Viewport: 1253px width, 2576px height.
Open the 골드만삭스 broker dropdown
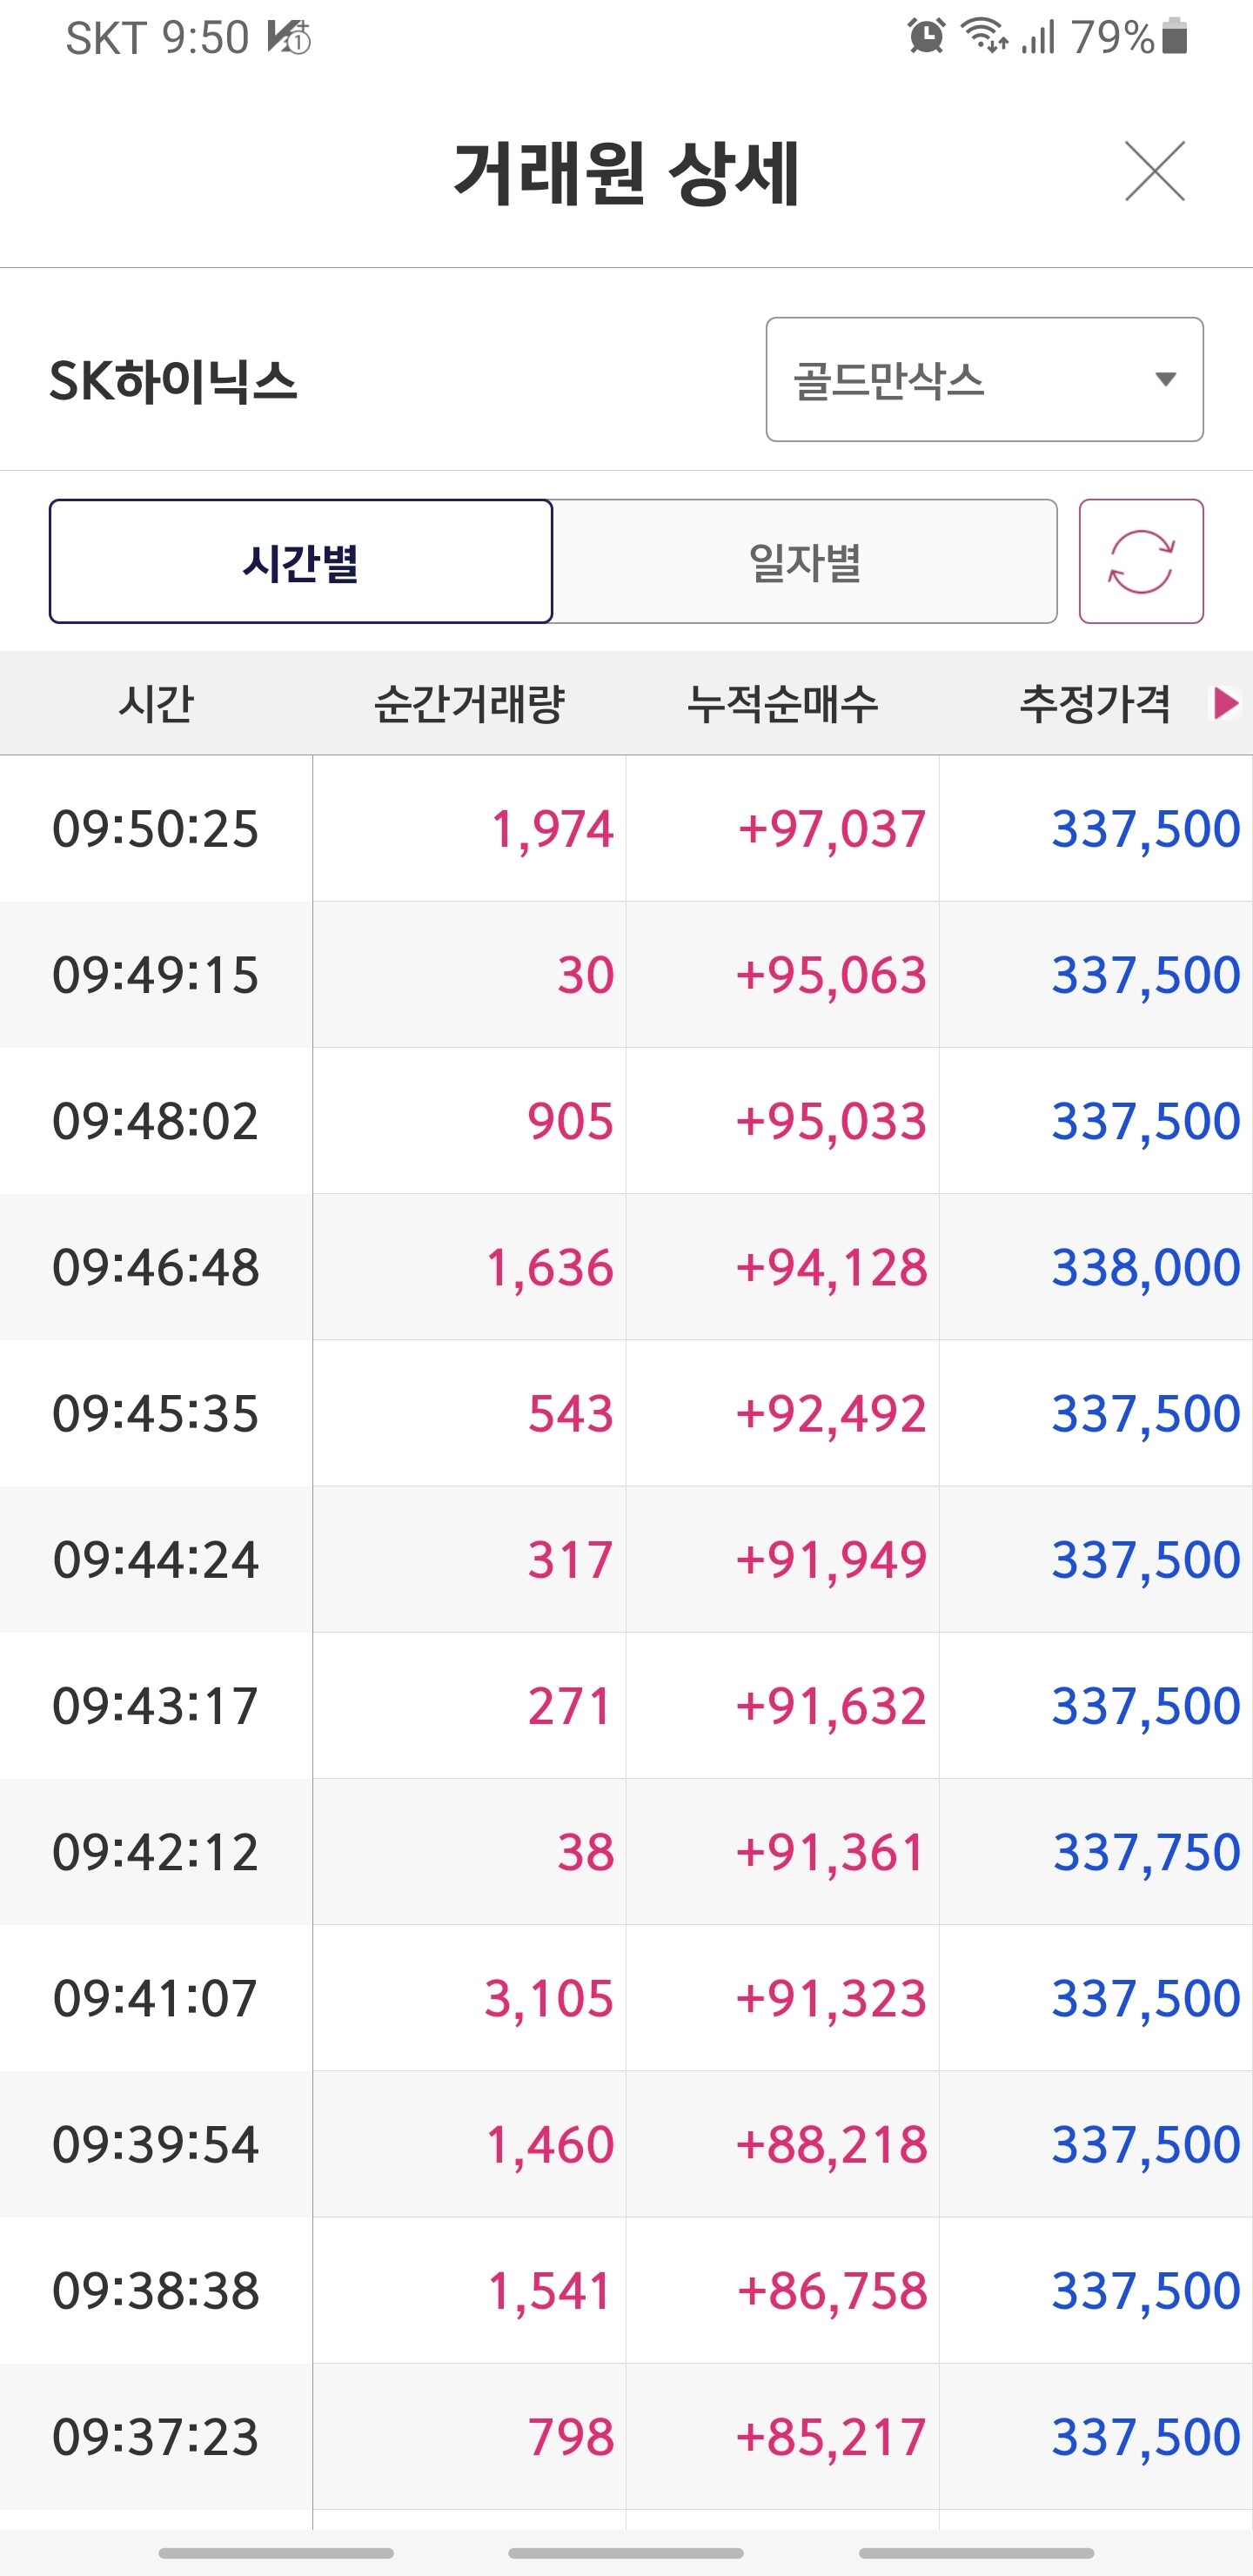(x=983, y=380)
